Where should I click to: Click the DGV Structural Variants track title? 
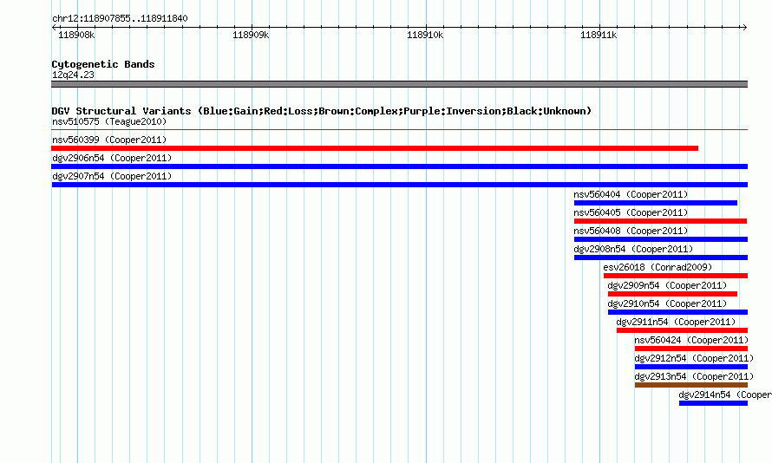point(322,111)
